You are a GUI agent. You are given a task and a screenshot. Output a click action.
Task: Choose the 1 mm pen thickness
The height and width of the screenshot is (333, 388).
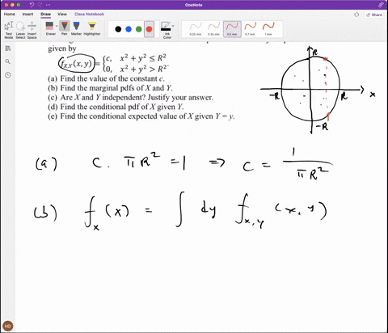(x=268, y=29)
